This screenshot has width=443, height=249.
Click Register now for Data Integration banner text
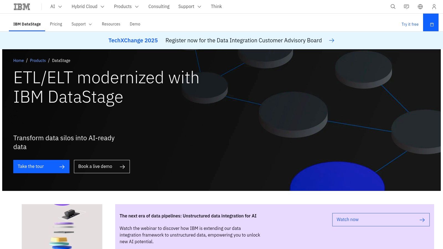tap(244, 40)
